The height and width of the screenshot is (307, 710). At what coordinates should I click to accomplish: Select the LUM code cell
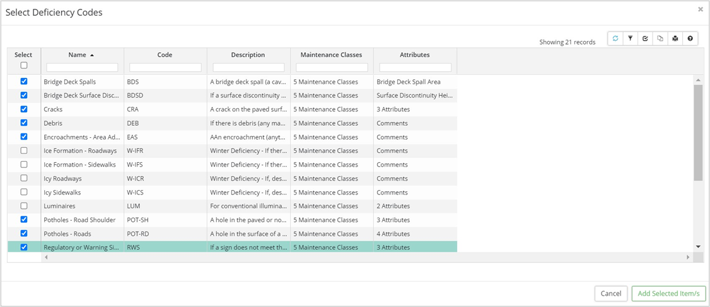coord(166,206)
